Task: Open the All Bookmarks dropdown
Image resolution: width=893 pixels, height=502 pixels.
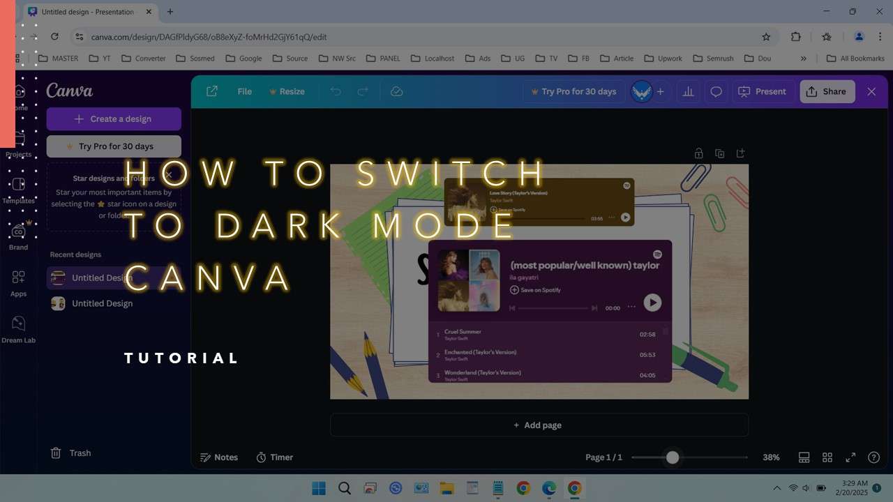Action: point(855,58)
